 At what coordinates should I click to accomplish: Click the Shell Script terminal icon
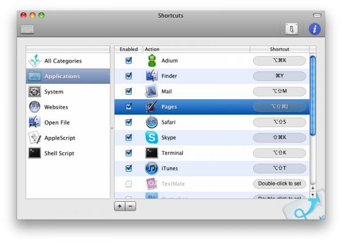(x=34, y=153)
